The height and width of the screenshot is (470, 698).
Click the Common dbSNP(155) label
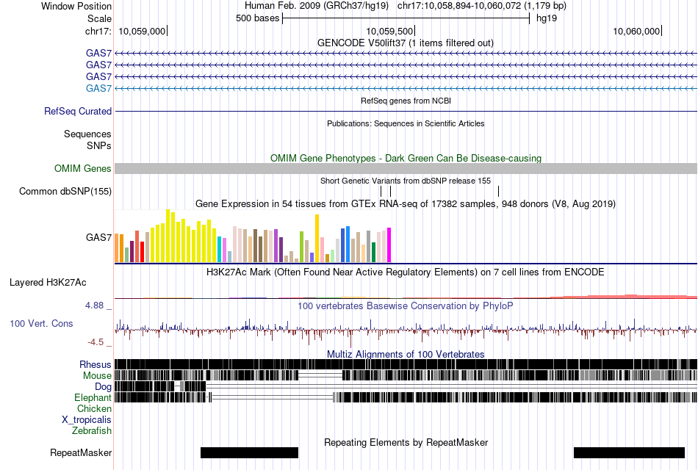[65, 192]
